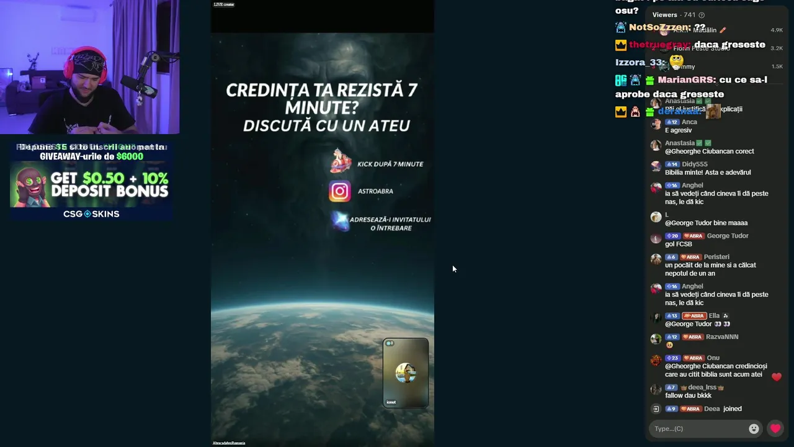Open Onu's avatar in chat

tap(656, 360)
